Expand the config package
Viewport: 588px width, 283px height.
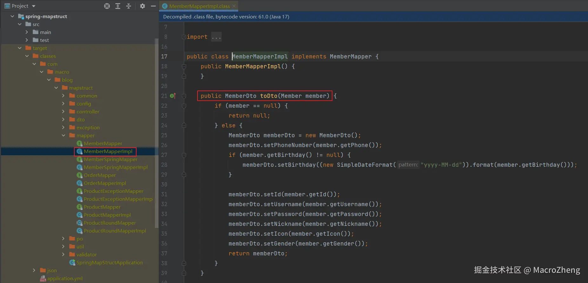pos(63,104)
